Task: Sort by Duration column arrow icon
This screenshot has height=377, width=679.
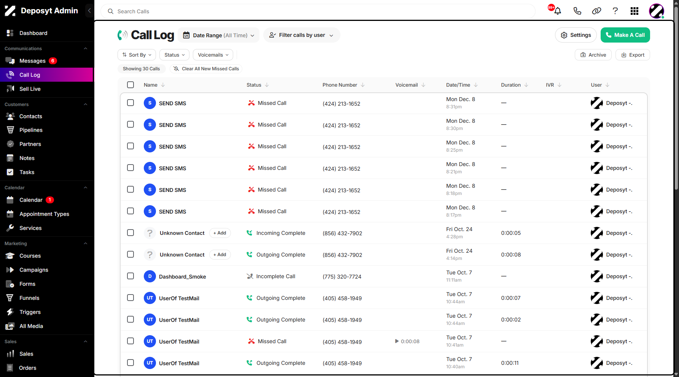Action: pos(526,85)
